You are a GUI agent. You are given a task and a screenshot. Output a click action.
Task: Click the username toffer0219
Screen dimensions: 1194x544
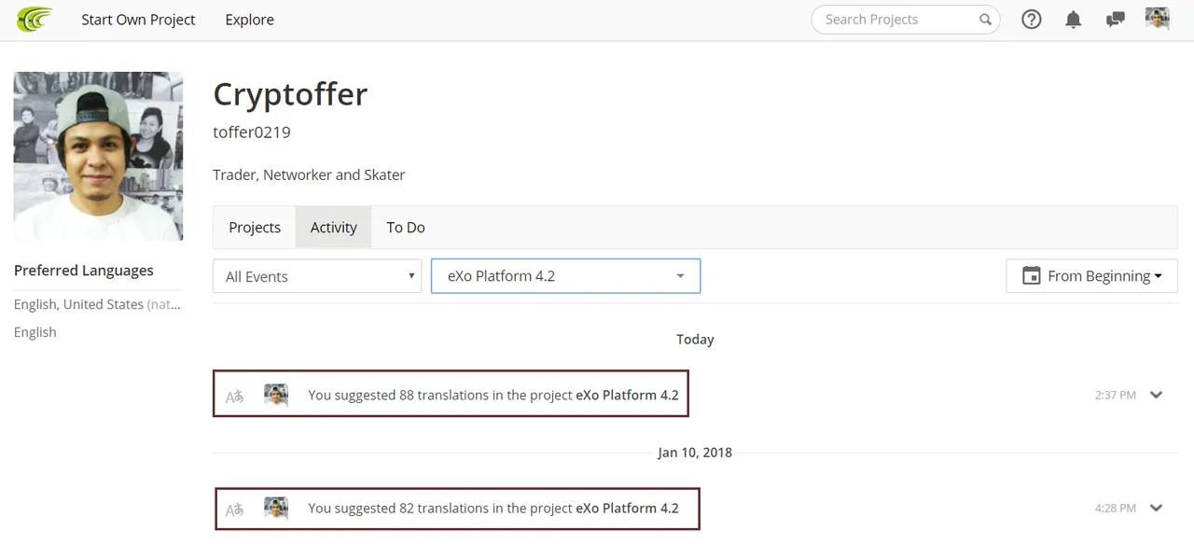[252, 133]
